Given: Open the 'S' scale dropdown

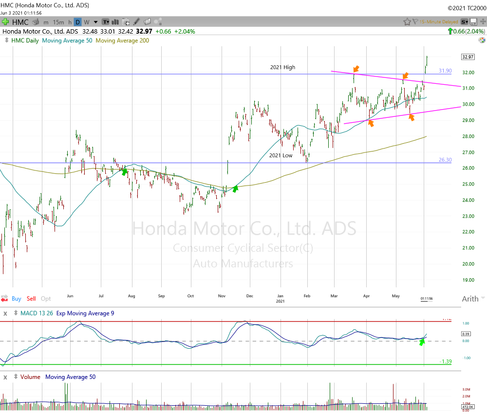Looking at the screenshot, I should pos(464,22).
